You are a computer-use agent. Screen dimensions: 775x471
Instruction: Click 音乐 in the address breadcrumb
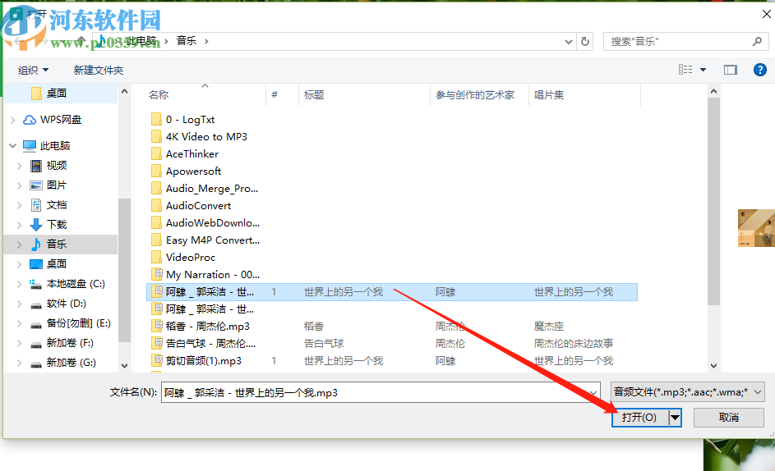pyautogui.click(x=187, y=41)
